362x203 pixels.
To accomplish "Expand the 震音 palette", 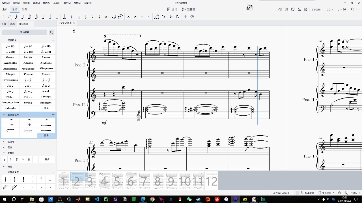I will pyautogui.click(x=4, y=147).
